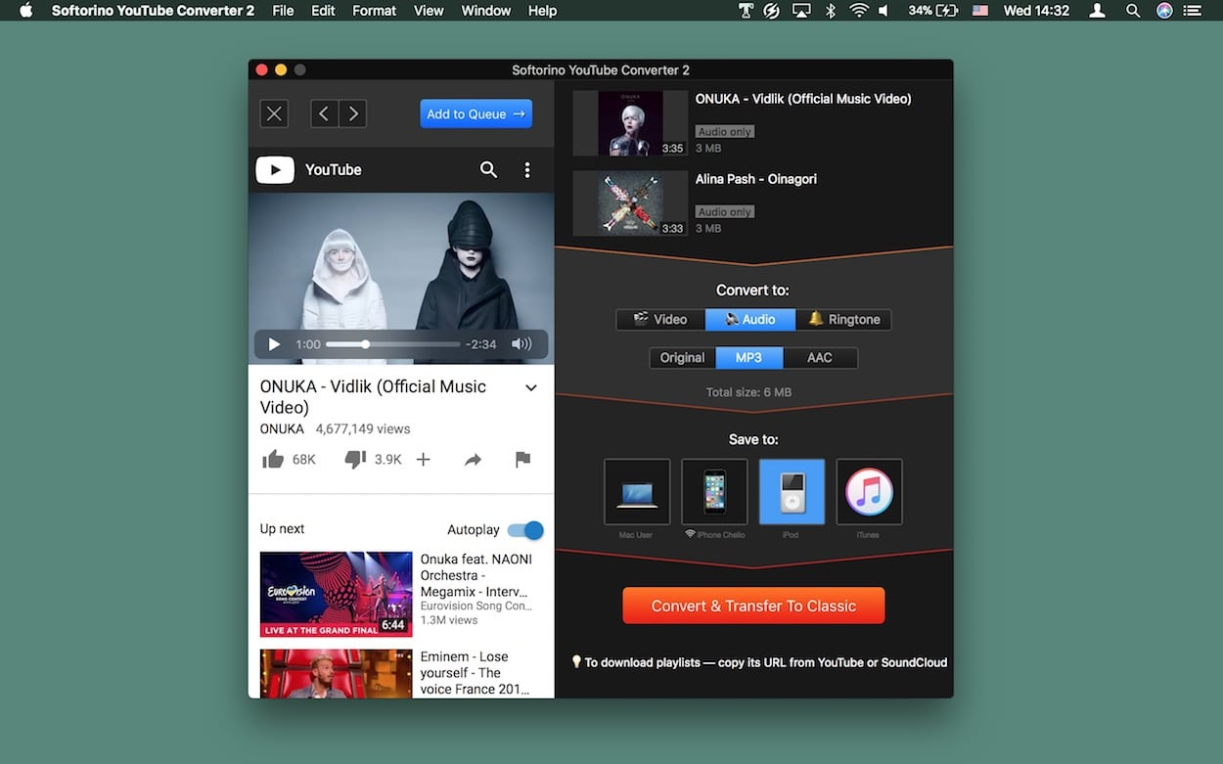Open Eurovision Megamix video thumbnail
The width and height of the screenshot is (1223, 764).
[x=336, y=594]
